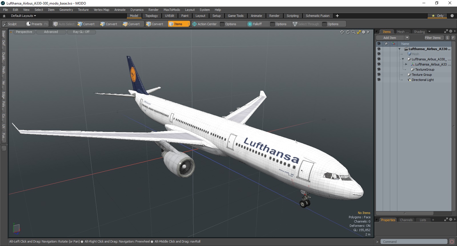
Task: Collapse the Lufthansa_Airbus_A330_ folder group
Action: pos(403,59)
